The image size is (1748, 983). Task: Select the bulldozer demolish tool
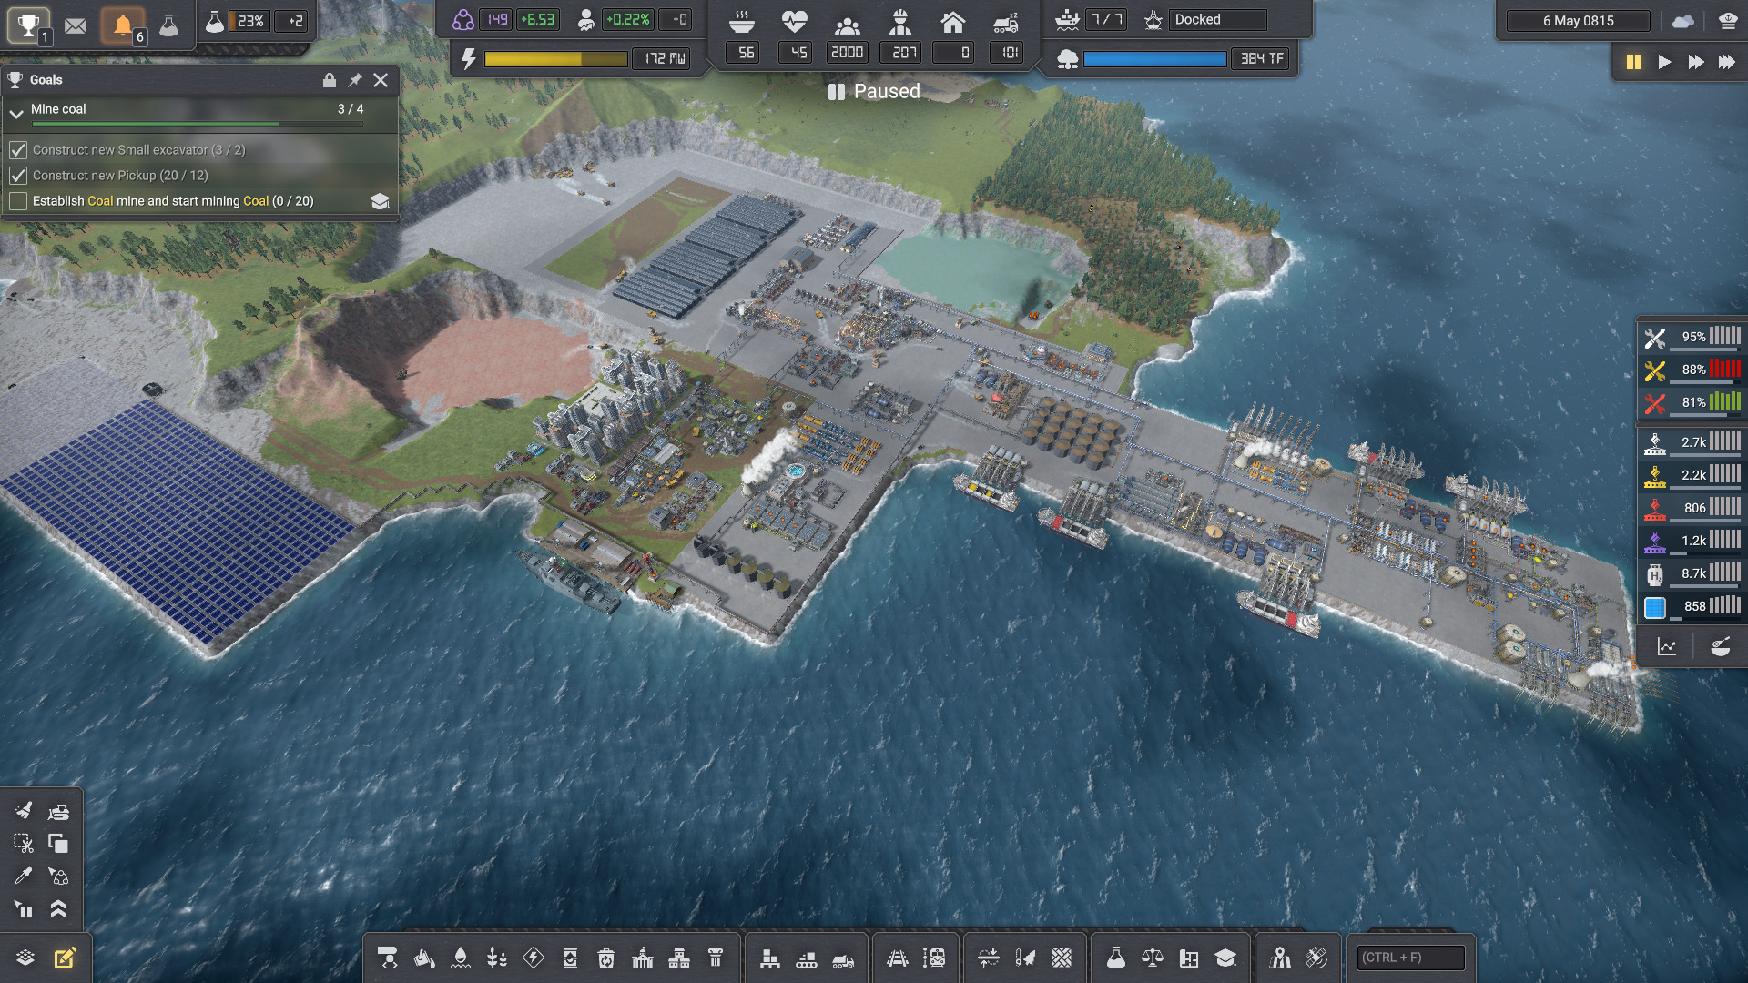(x=58, y=810)
